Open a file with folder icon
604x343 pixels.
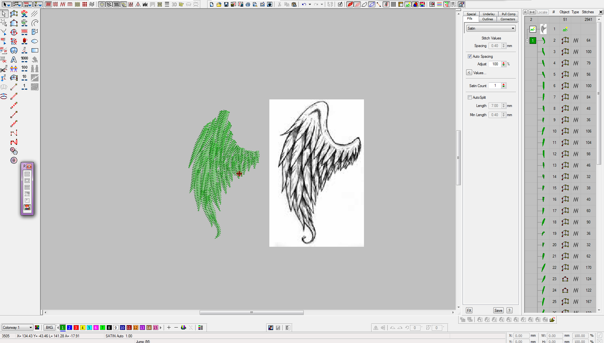tap(219, 4)
